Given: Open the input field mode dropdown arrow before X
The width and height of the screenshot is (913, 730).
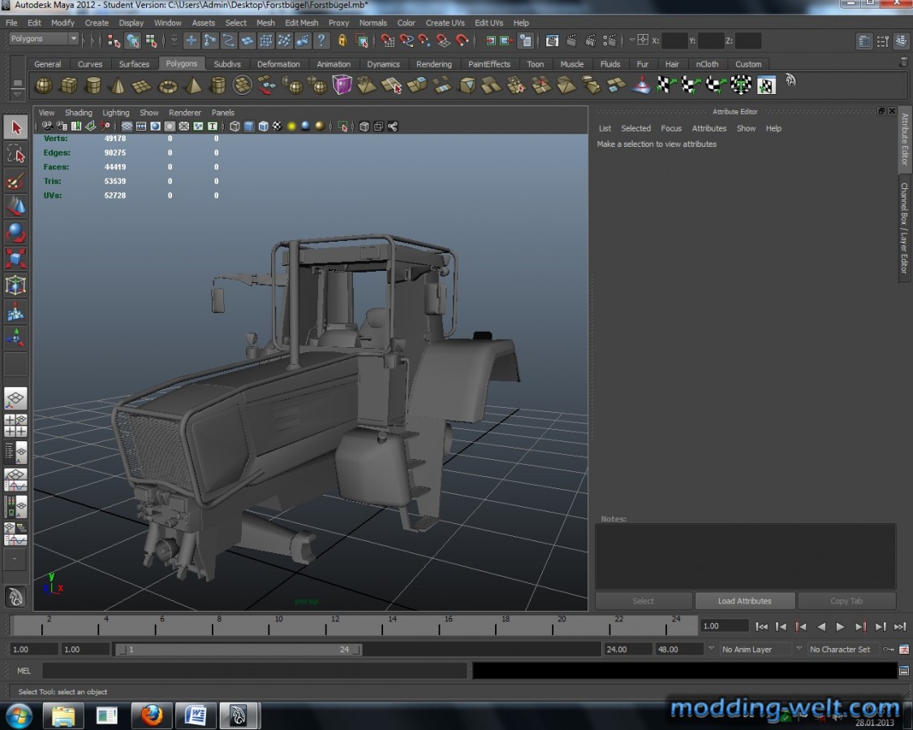Looking at the screenshot, I should tap(631, 41).
